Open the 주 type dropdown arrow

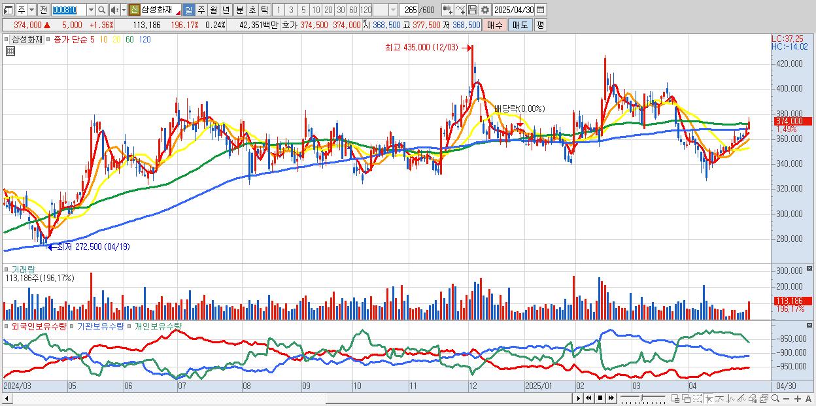coord(31,10)
